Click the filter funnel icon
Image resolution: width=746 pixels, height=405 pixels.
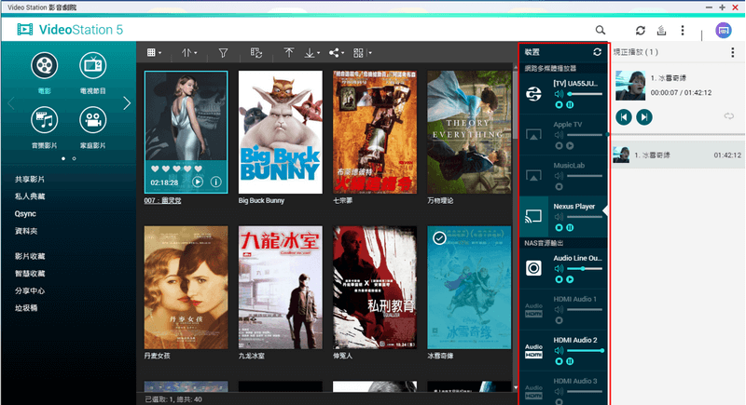[223, 53]
